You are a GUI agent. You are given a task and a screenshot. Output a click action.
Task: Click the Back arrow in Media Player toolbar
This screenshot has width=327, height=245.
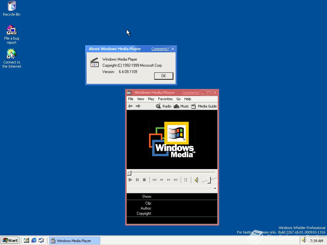point(130,106)
